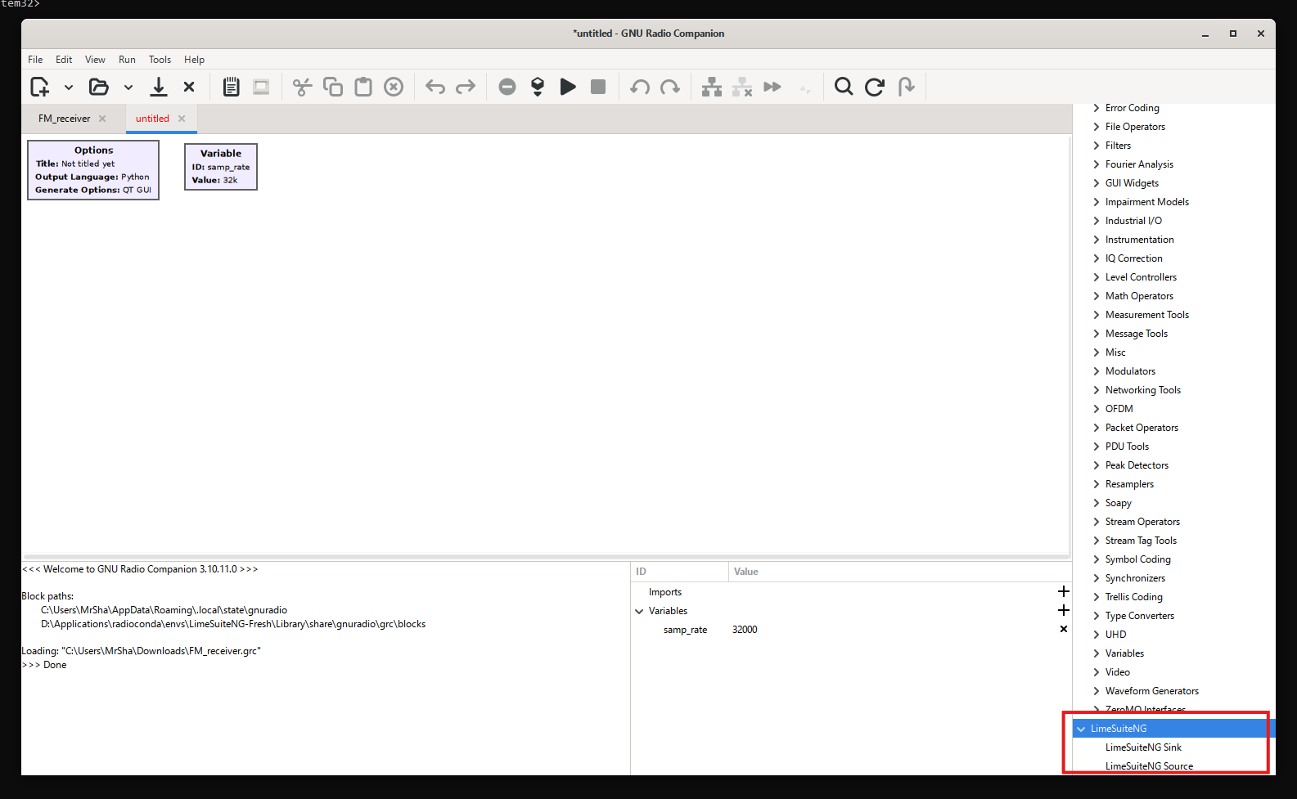The image size is (1297, 799).
Task: Click the samp_rate value 32000 field
Action: coord(745,630)
